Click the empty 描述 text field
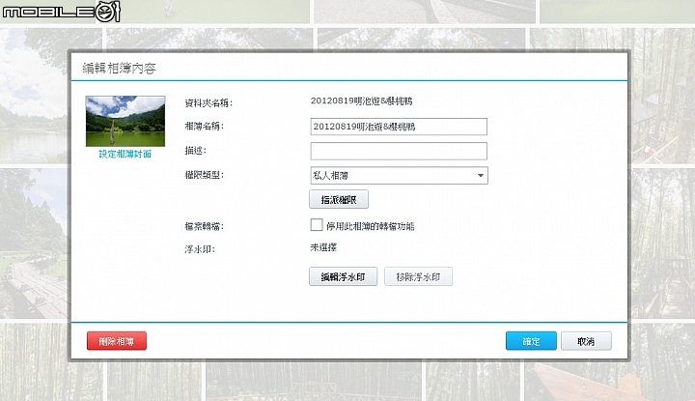The width and height of the screenshot is (695, 401). coord(399,151)
